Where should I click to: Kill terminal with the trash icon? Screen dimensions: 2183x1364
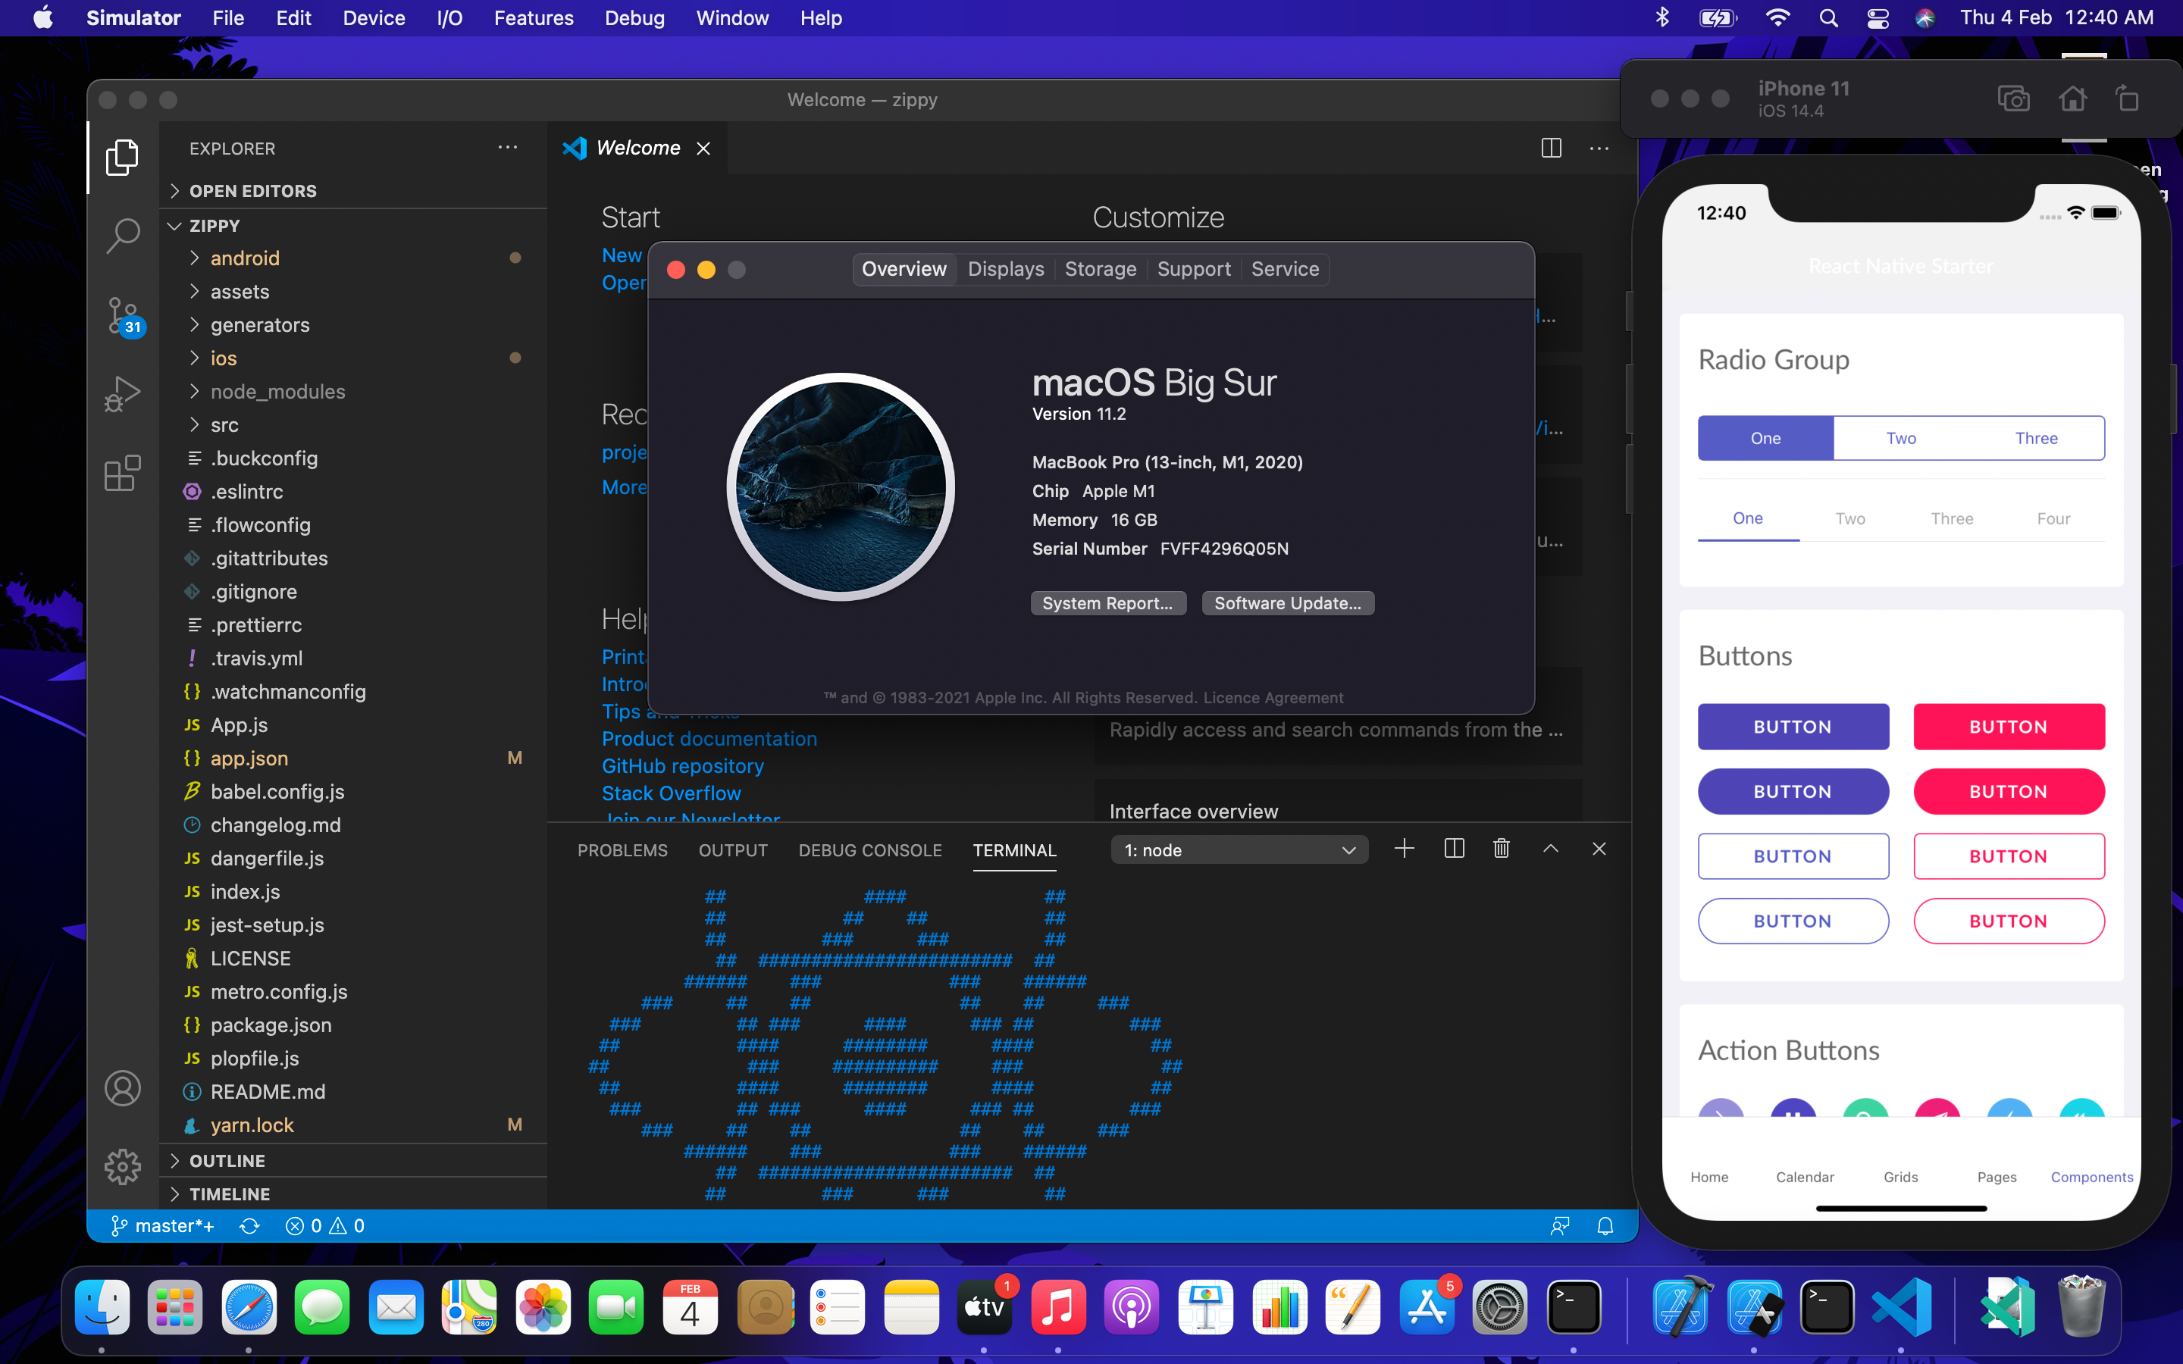pos(1501,849)
